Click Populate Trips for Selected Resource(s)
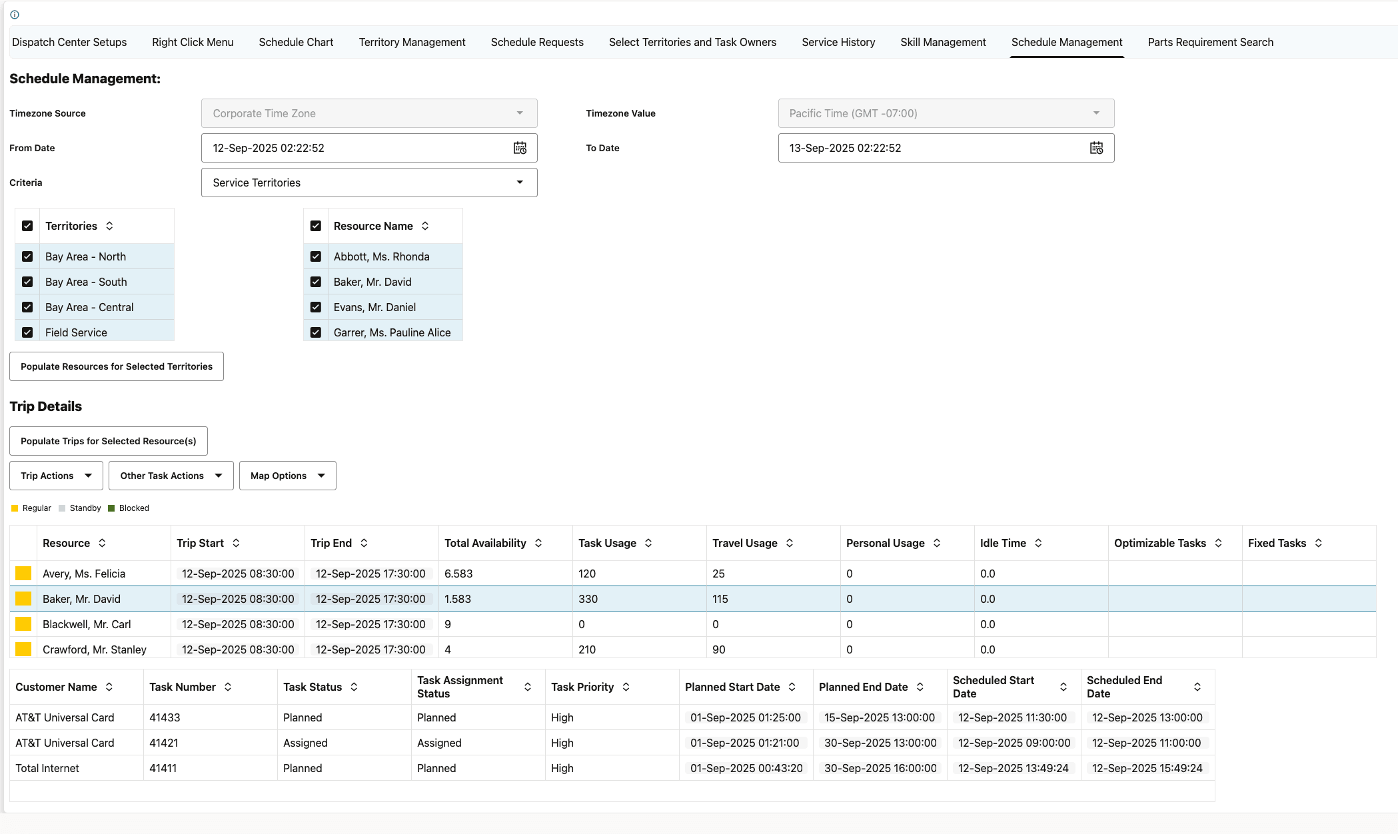Image resolution: width=1398 pixels, height=834 pixels. (108, 440)
